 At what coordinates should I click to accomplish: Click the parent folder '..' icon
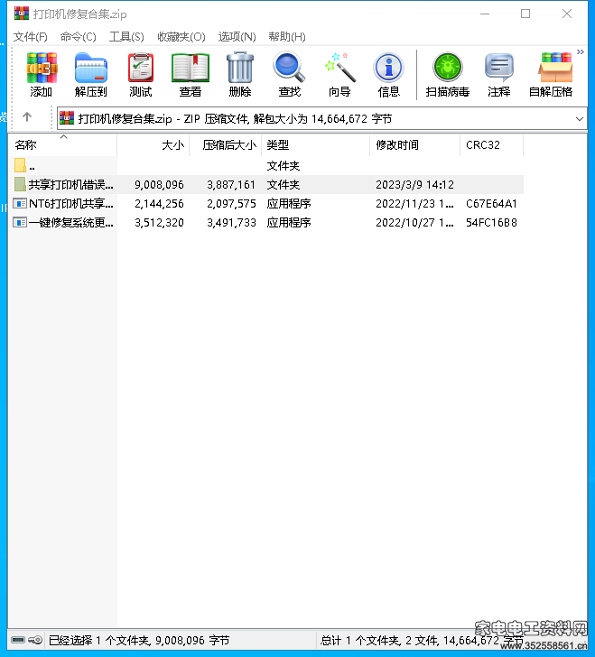(20, 165)
